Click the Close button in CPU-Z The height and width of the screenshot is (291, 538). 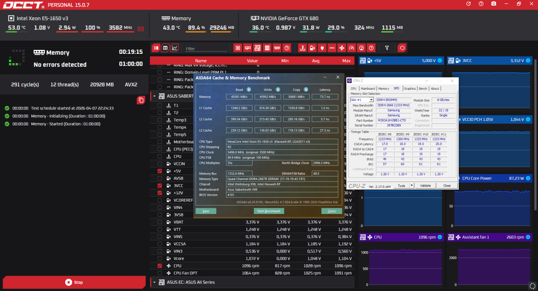pyautogui.click(x=447, y=186)
